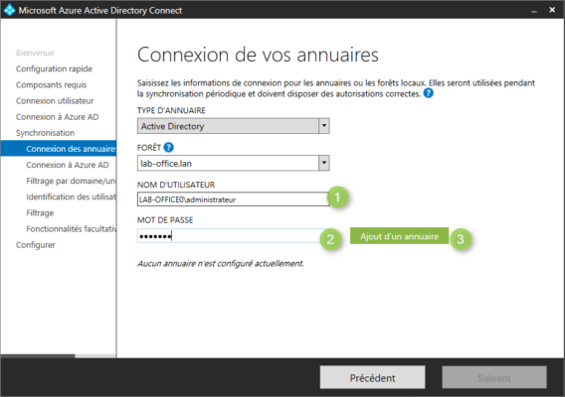Viewport: 565px width, 397px height.
Task: Focus the Nom d'utilisateur field
Action: tap(233, 199)
